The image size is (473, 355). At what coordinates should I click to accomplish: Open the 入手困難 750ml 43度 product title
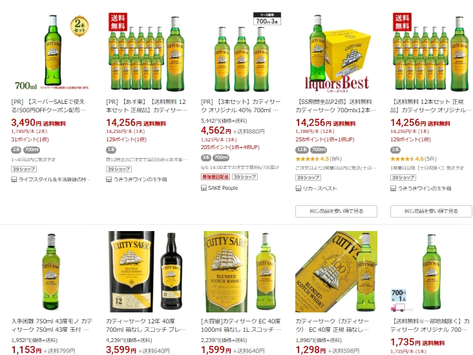pyautogui.click(x=52, y=325)
